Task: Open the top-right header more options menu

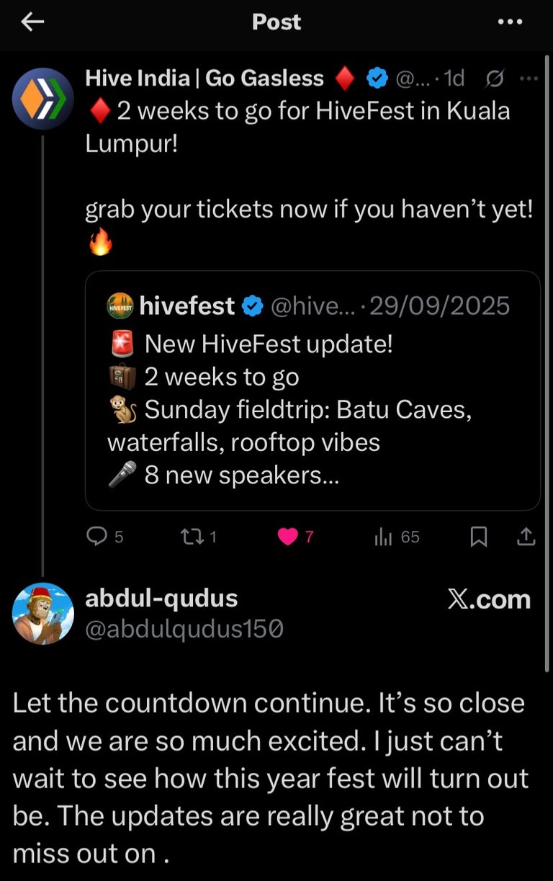Action: click(510, 22)
